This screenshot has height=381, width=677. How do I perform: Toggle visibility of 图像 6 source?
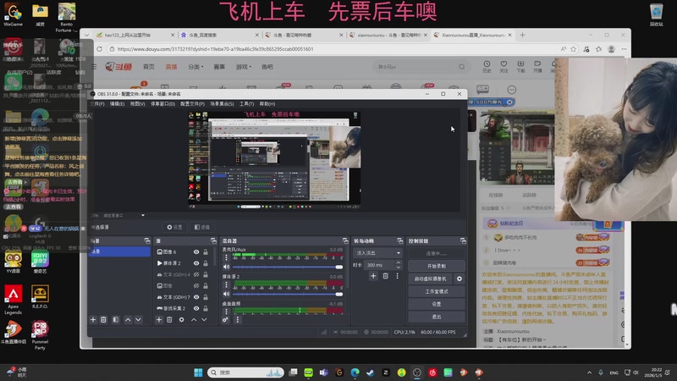pos(196,251)
